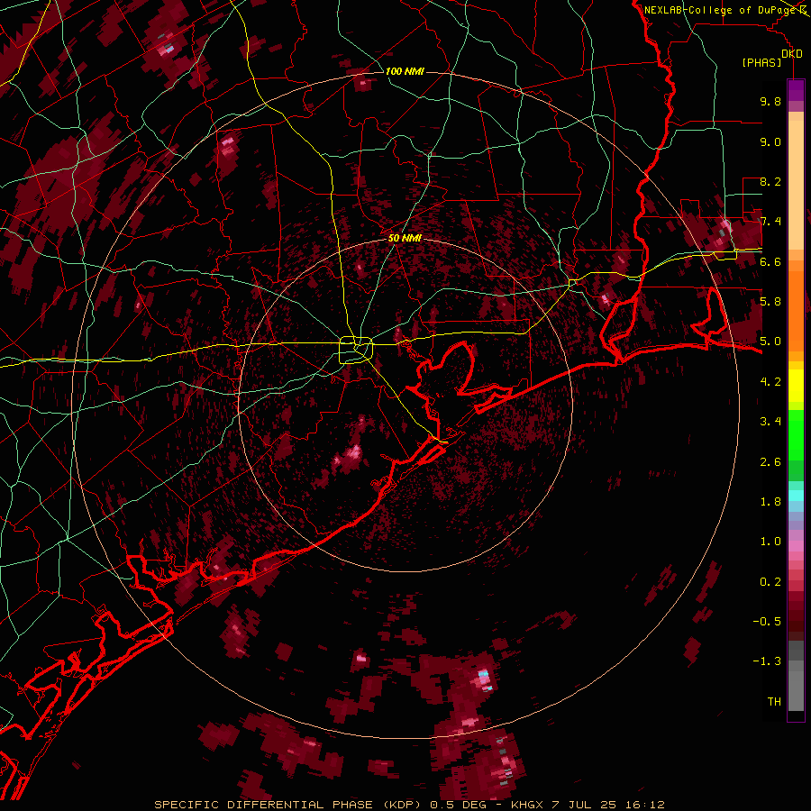811x811 pixels.
Task: Click the 0.2 legend value
Action: tap(770, 582)
